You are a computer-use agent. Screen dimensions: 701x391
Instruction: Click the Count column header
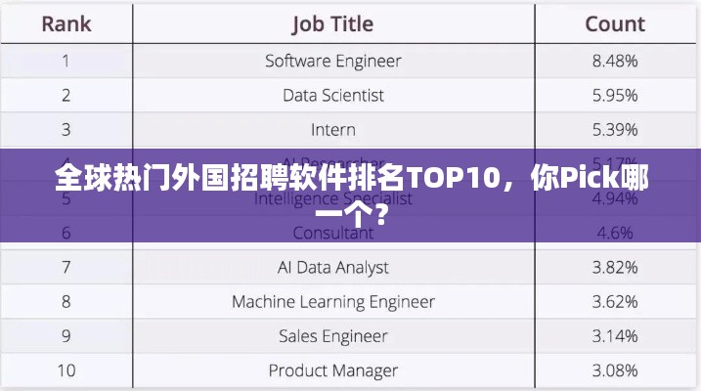pos(615,23)
